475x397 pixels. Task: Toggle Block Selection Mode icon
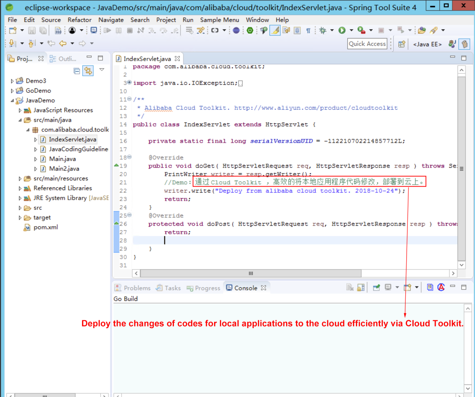[297, 30]
